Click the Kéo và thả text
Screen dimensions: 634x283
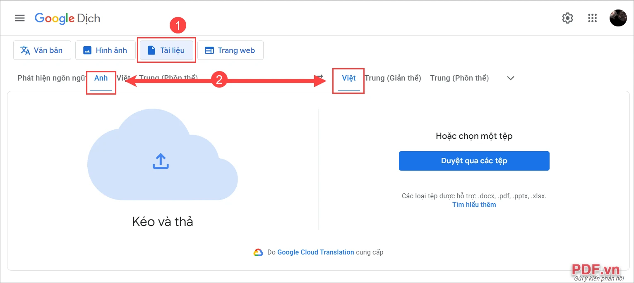tap(163, 222)
